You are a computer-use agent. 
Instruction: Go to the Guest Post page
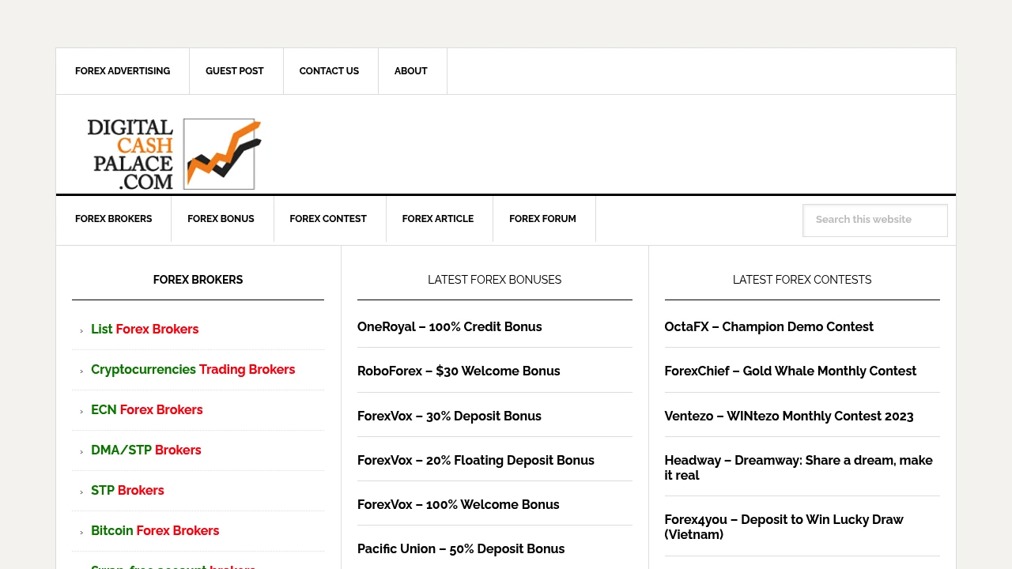point(235,71)
